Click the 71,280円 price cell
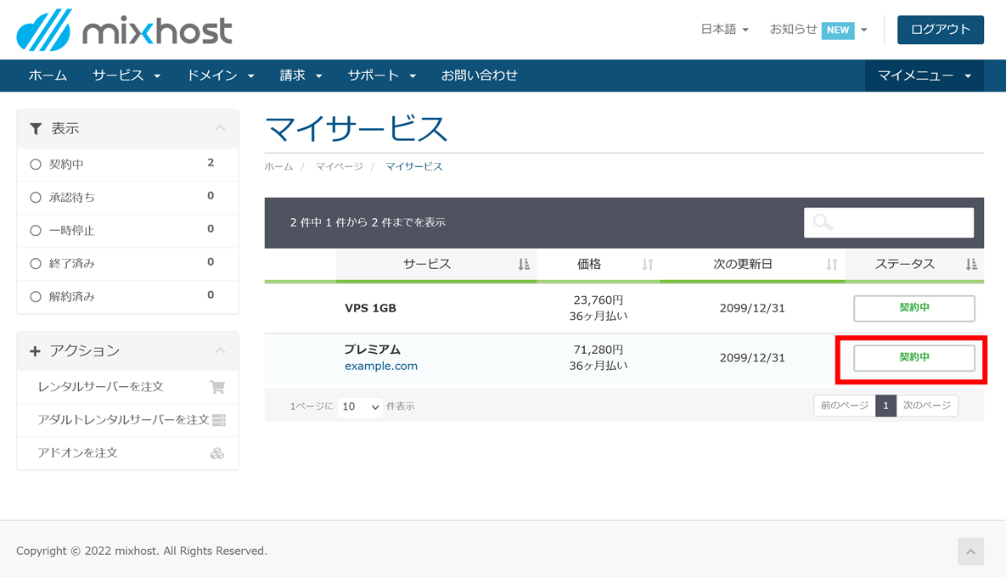 point(598,350)
